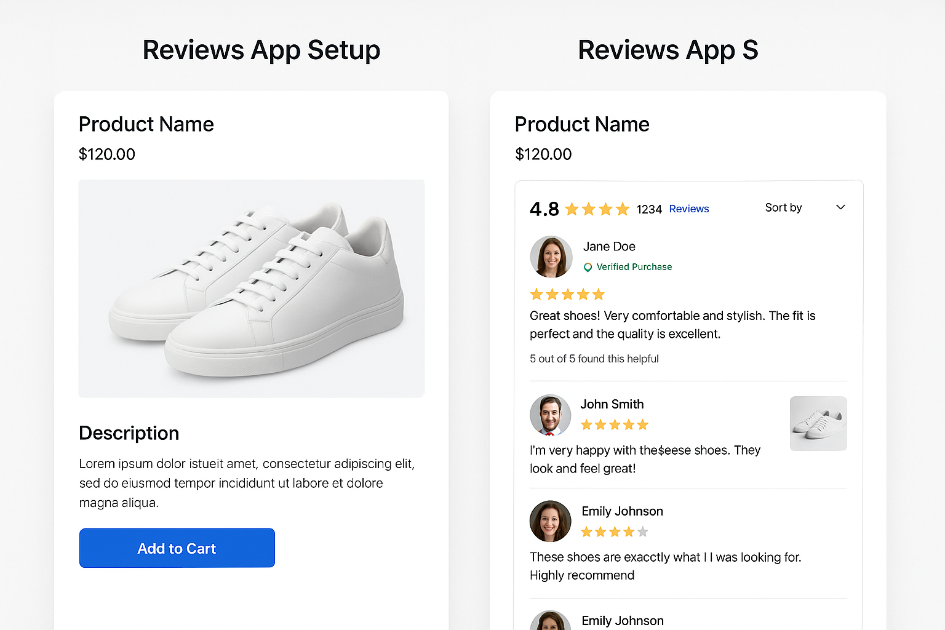Click Jane Doe's profile avatar
This screenshot has height=630, width=945.
551,257
